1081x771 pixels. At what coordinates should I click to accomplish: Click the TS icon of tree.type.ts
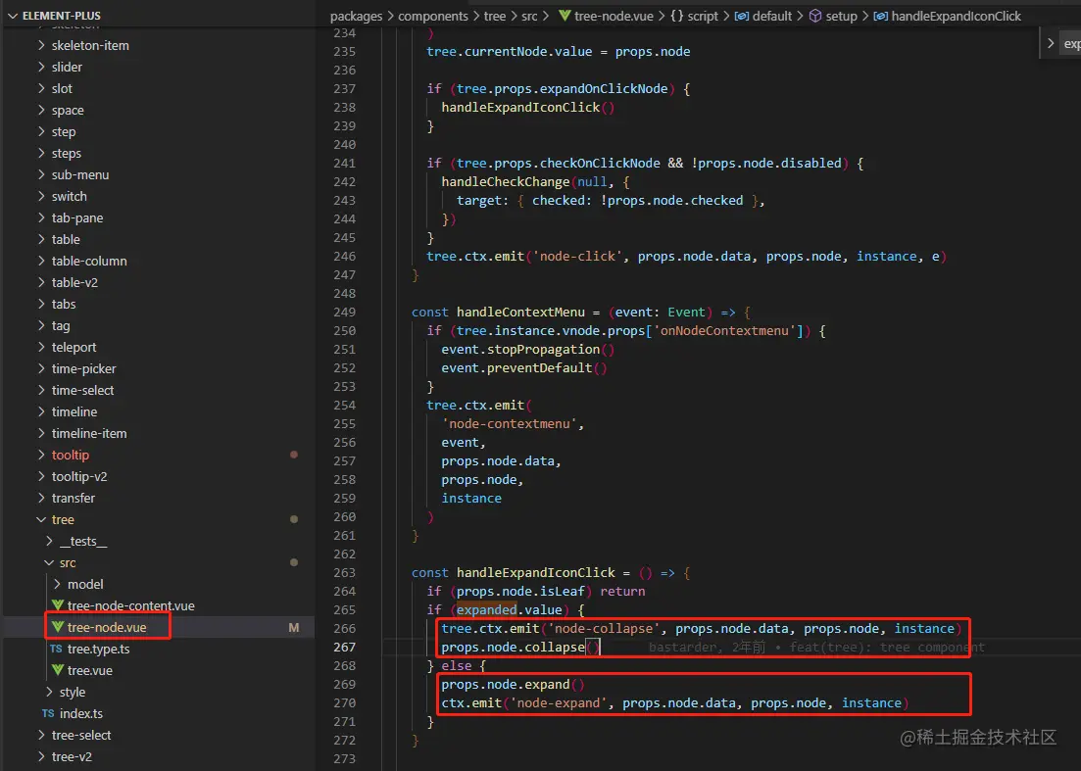click(x=56, y=650)
